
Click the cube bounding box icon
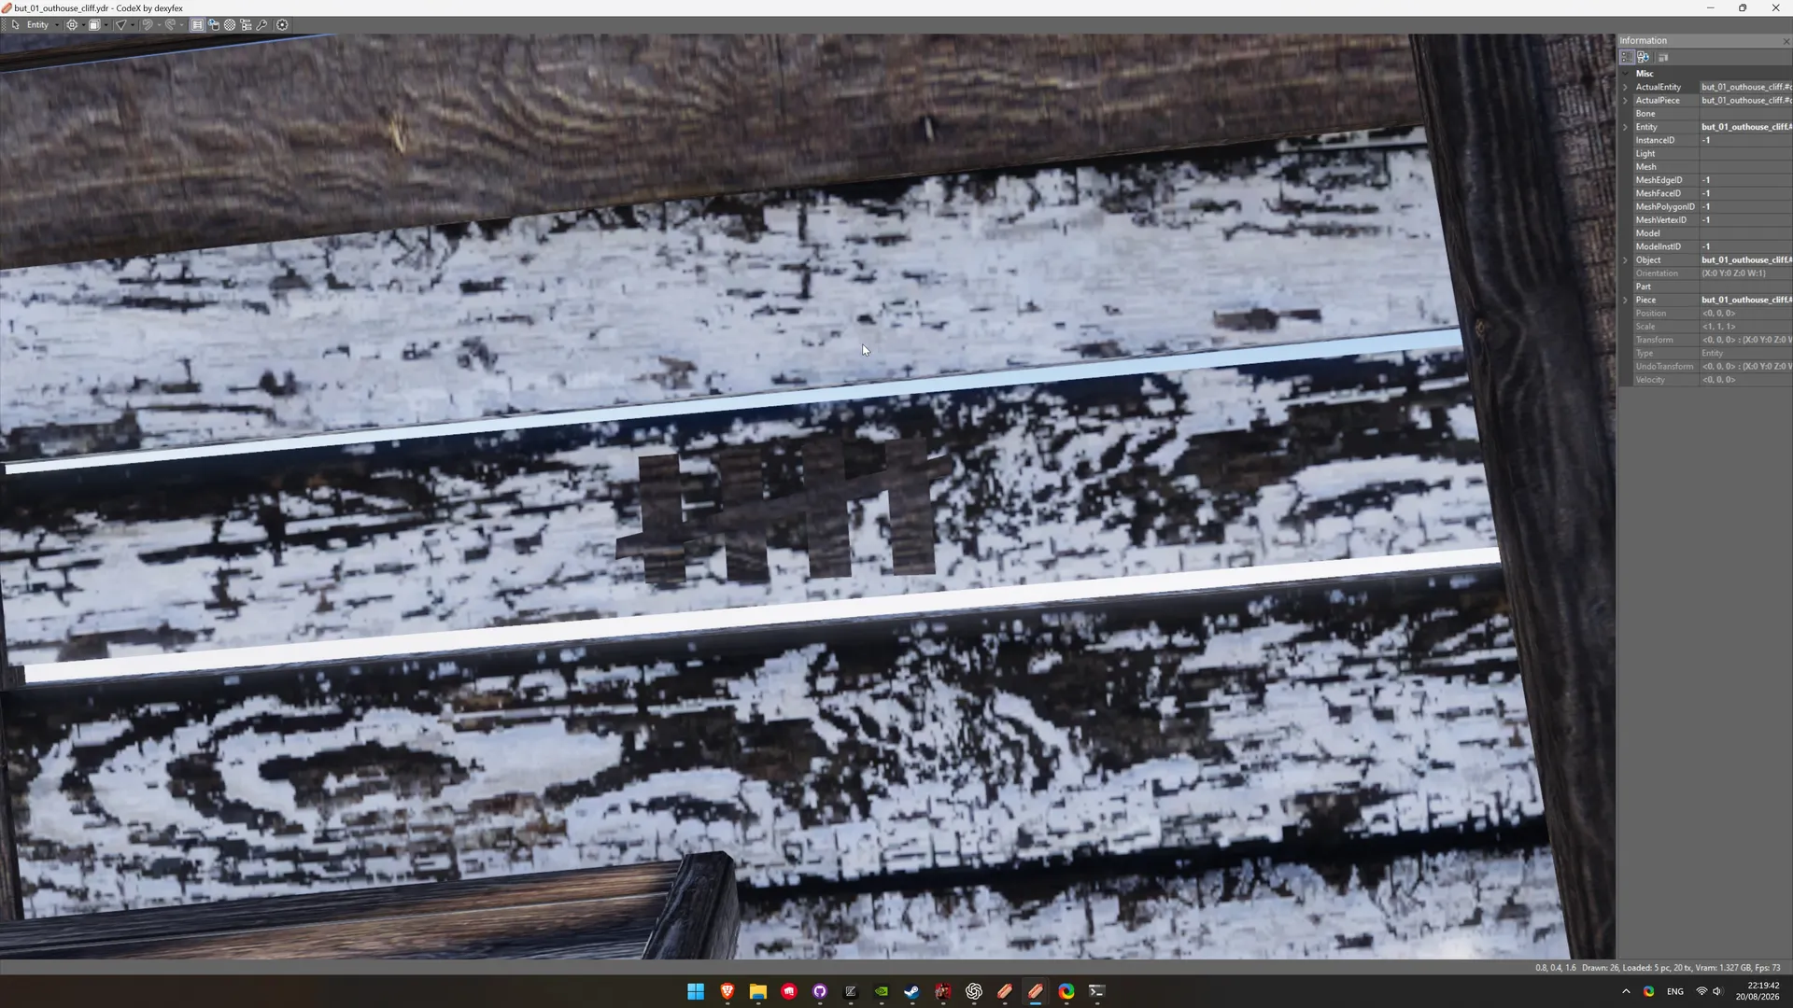[x=94, y=25]
